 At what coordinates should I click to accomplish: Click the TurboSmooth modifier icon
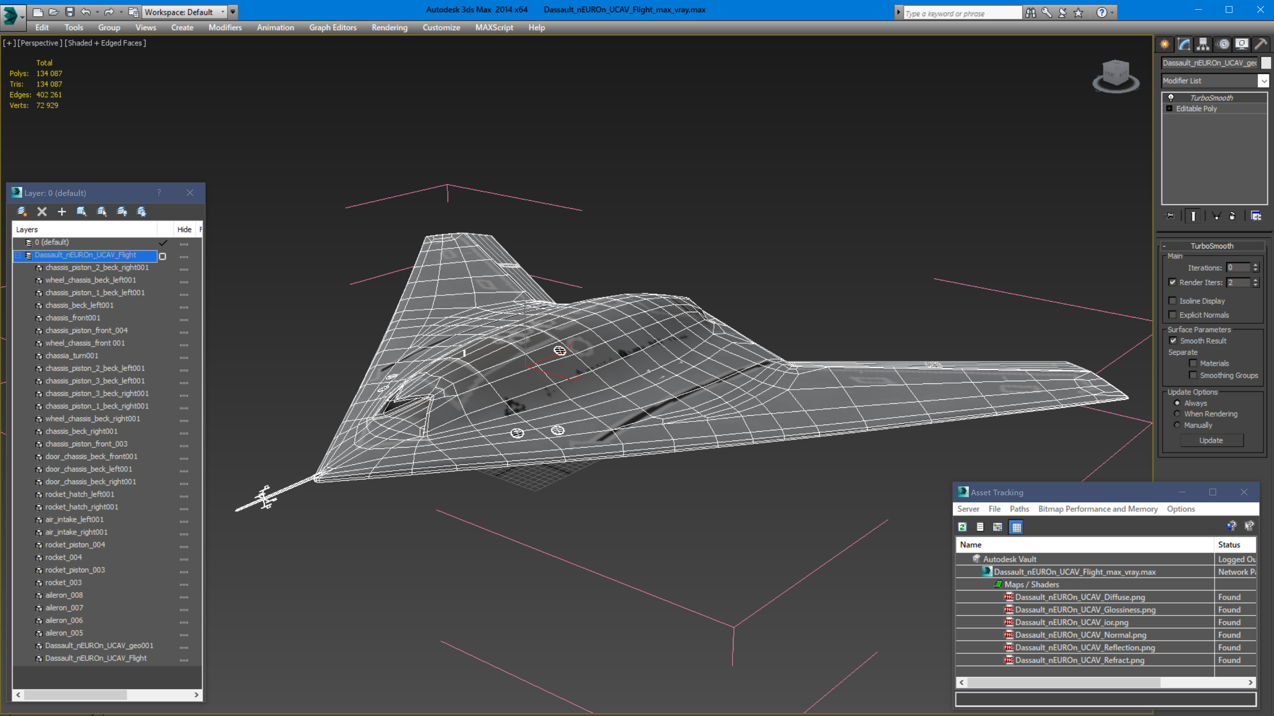click(1170, 97)
